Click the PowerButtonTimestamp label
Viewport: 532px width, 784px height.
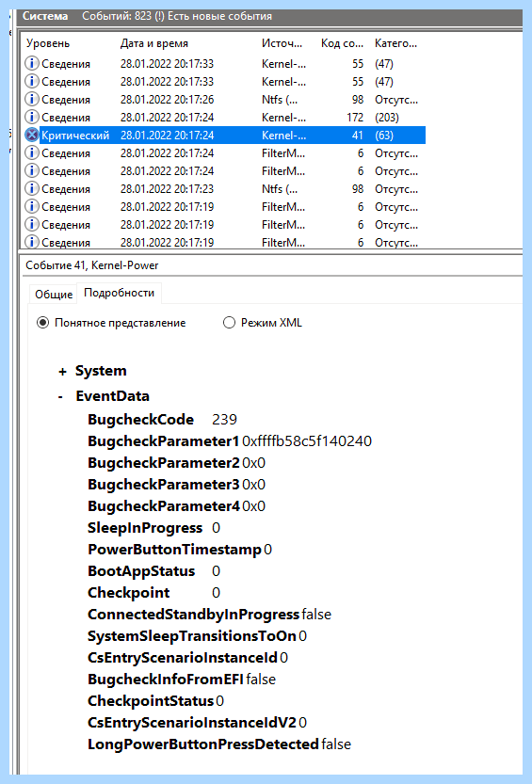[x=174, y=549]
